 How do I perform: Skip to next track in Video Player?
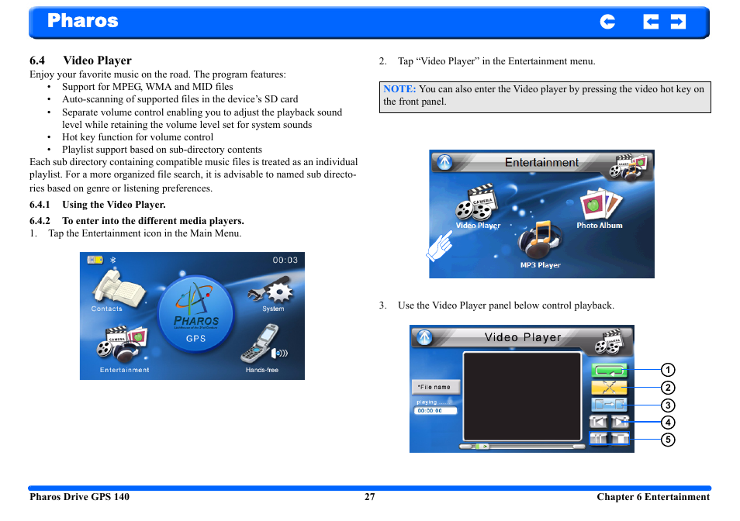(x=620, y=422)
